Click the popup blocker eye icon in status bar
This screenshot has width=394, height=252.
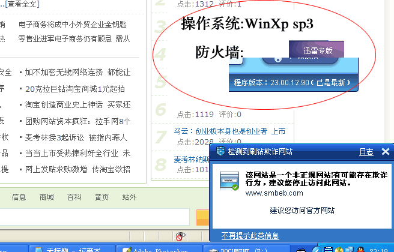180,236
